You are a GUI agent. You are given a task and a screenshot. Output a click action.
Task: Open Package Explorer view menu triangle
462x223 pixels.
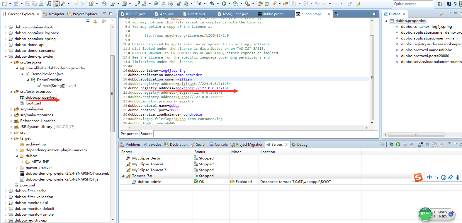(x=112, y=20)
